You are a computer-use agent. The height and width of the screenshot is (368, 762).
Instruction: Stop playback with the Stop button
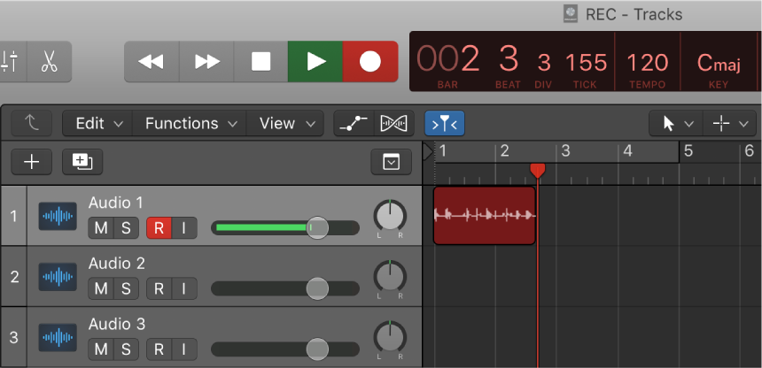pos(261,62)
